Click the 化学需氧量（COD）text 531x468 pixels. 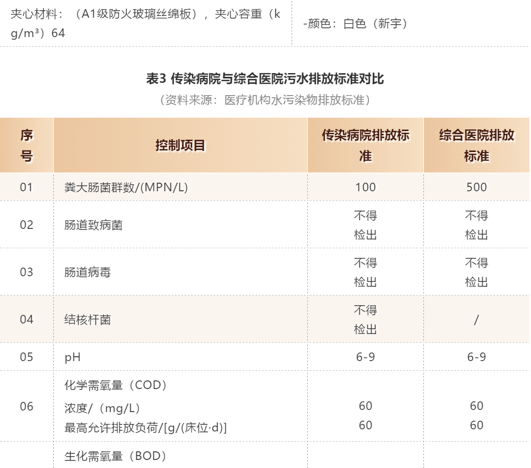117,386
